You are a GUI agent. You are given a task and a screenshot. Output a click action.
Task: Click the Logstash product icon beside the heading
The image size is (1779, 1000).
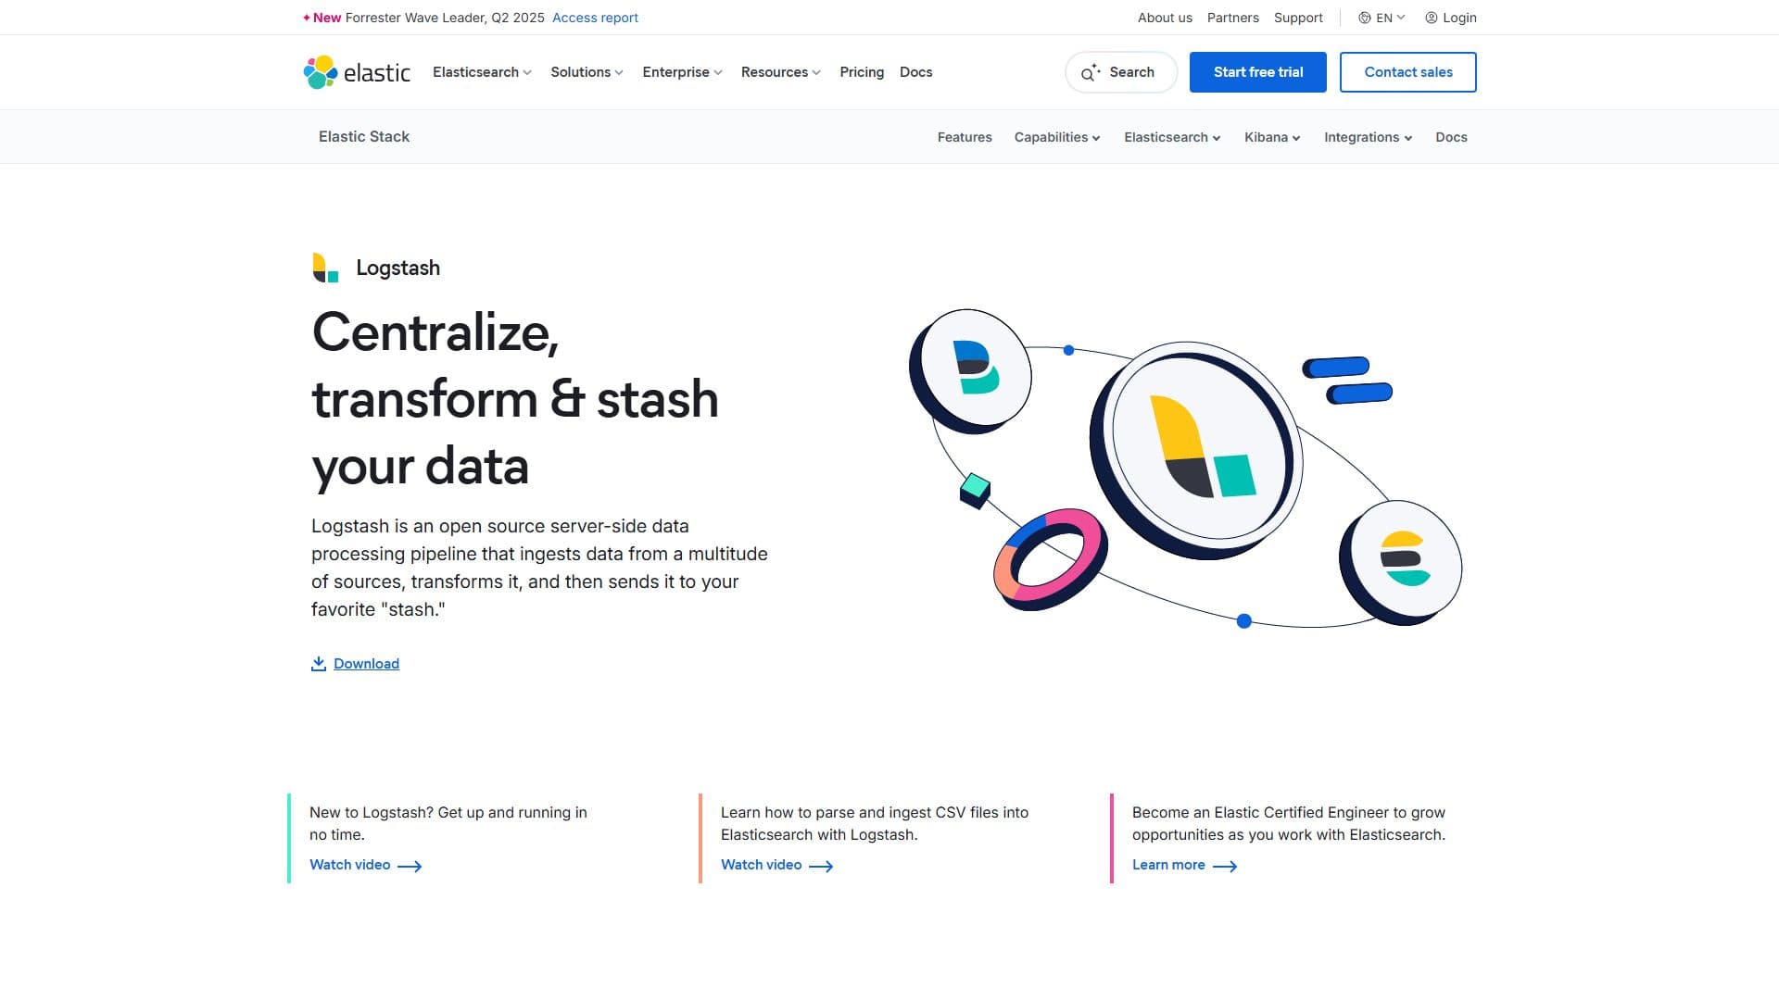coord(325,268)
